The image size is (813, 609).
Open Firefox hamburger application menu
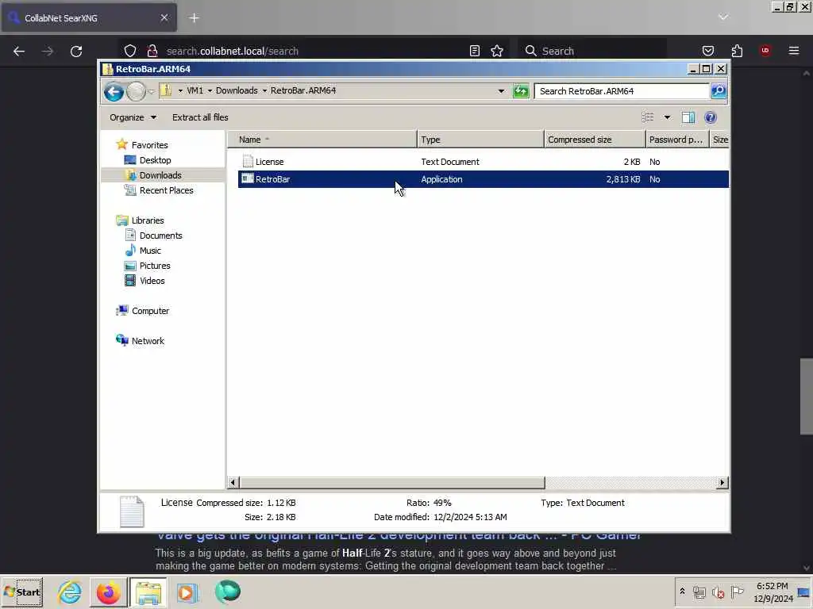[x=794, y=51]
